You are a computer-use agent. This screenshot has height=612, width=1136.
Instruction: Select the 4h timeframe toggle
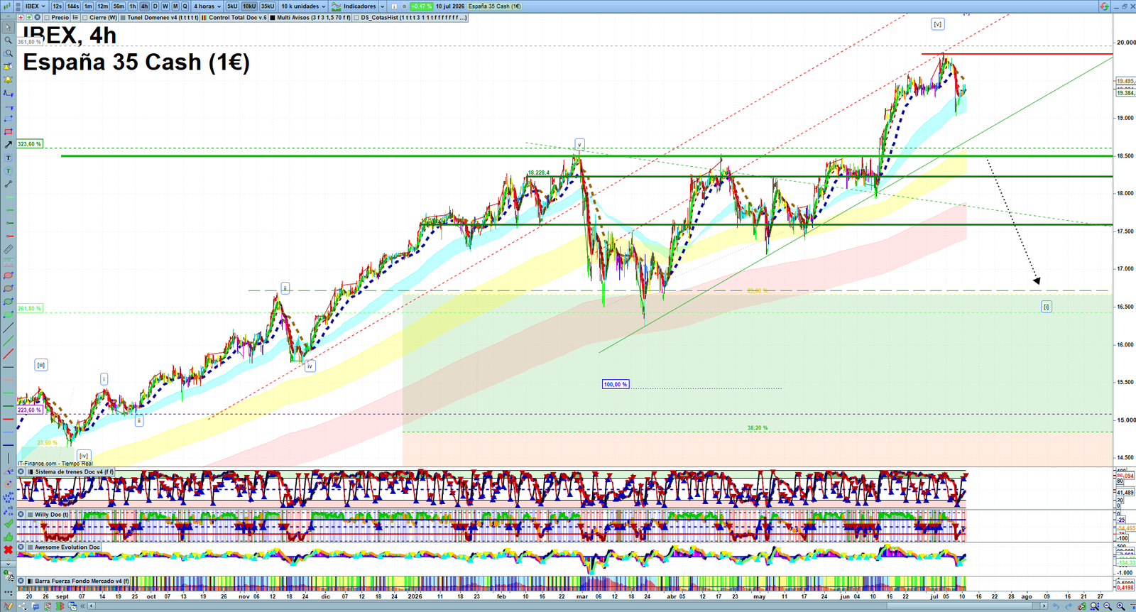144,6
